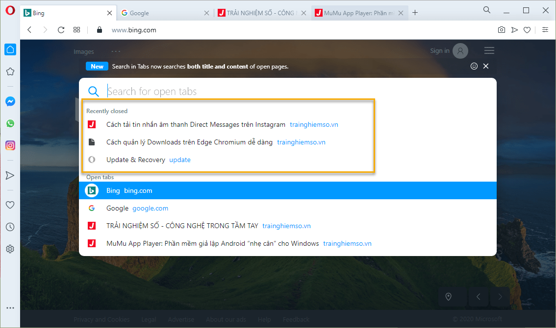Open sidebar Bookmarks star icon

[x=10, y=71]
